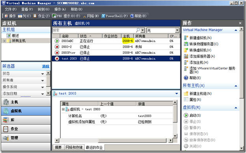246x153 pixels.
Task: Launch PowerShell from the toolbar
Action: pos(114,16)
